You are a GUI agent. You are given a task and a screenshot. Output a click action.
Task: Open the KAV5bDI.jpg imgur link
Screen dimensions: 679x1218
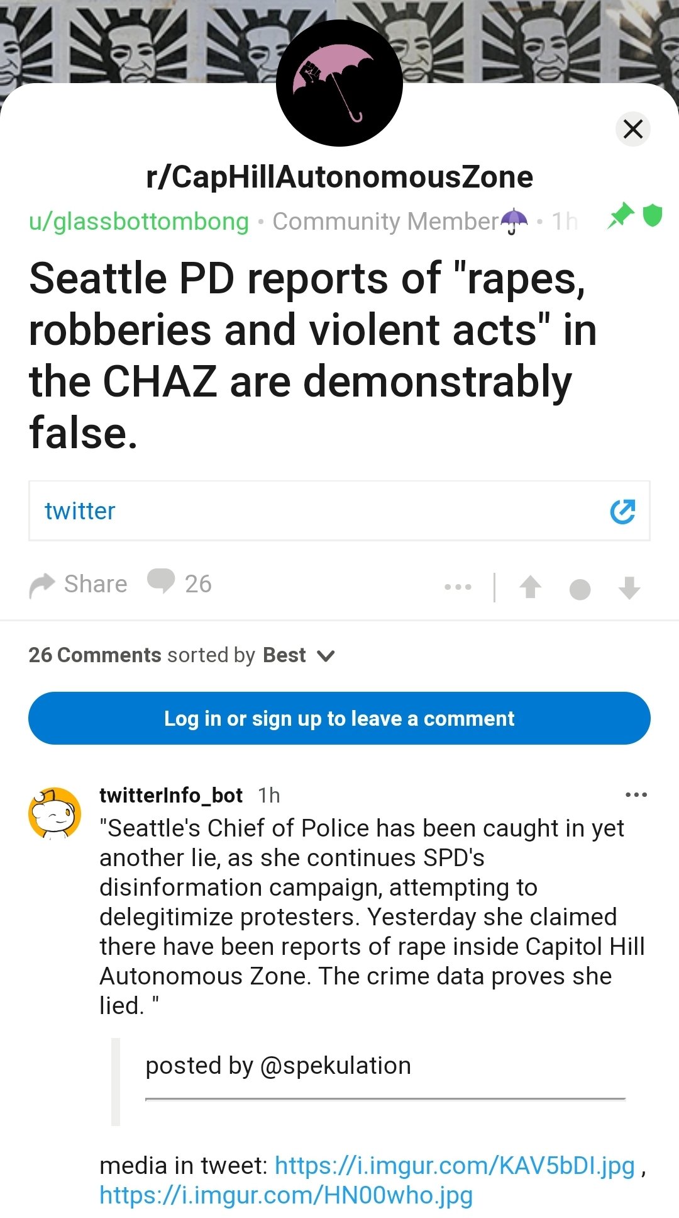coord(455,1166)
